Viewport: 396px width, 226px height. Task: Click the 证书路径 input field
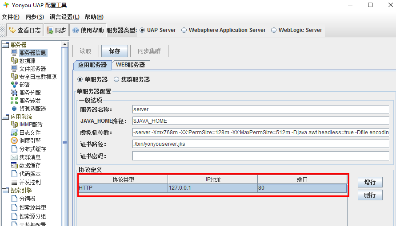click(260, 144)
